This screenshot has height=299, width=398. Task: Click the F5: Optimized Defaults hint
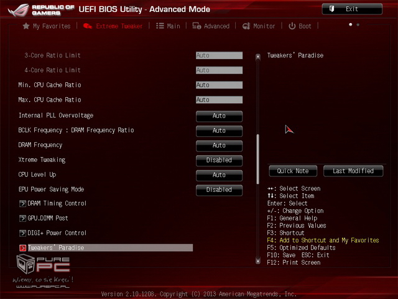[x=301, y=248]
